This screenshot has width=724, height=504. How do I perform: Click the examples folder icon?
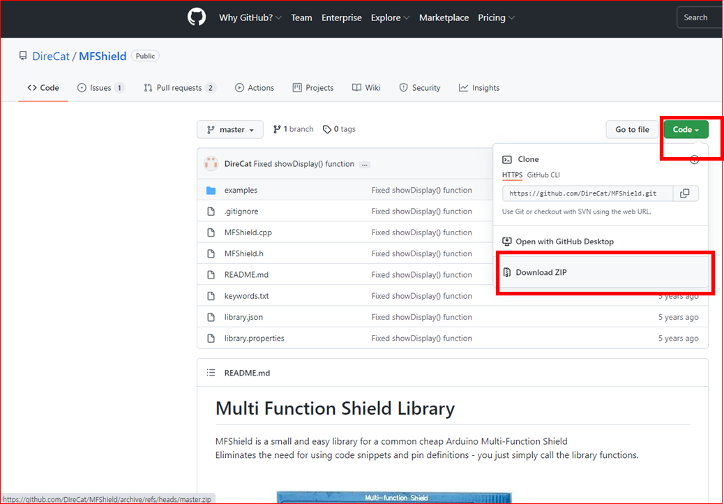pos(211,191)
